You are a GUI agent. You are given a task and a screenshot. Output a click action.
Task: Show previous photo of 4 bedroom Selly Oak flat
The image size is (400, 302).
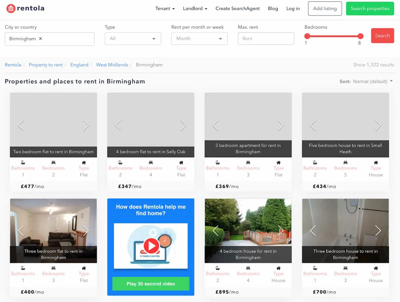[118, 125]
